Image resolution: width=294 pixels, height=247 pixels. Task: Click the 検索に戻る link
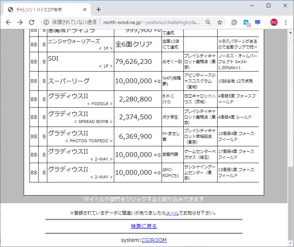point(144,226)
